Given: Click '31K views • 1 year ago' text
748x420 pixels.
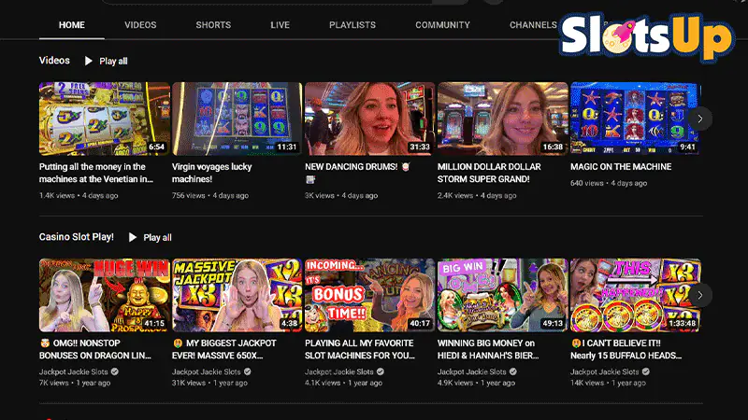Looking at the screenshot, I should (209, 383).
